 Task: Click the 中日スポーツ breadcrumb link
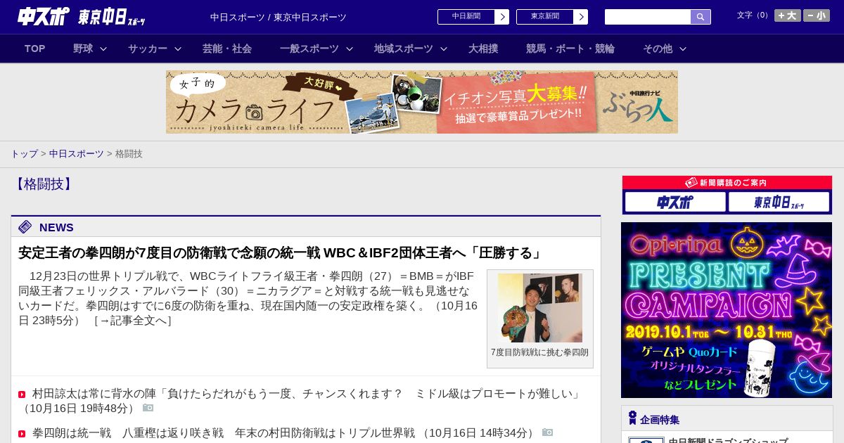[76, 153]
